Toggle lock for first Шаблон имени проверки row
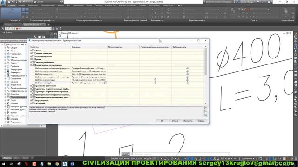This screenshot has height=167, width=298. (x=187, y=68)
